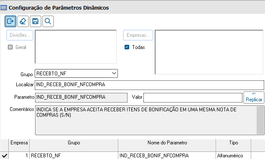
Task: Click inside the Localizar field
Action: [x=149, y=85]
